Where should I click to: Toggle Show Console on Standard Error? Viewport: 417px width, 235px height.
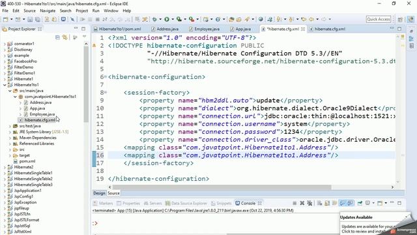tap(351, 203)
